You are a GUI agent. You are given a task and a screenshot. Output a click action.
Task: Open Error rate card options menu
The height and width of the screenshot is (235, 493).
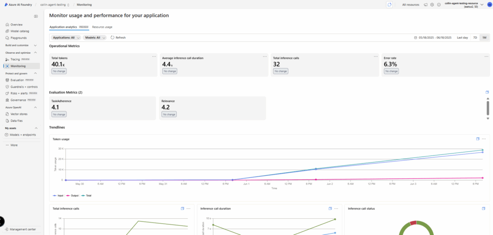[x=486, y=57]
